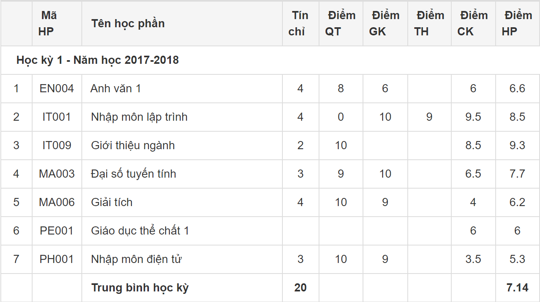
Task: Select the "Điểm HP" column header
Action: point(517,24)
